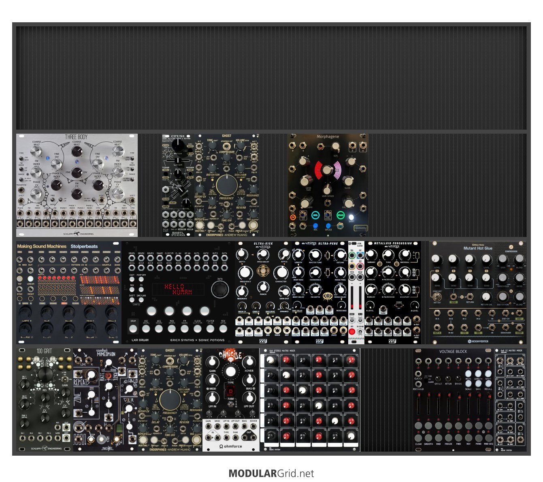Click the REV button on Voltage Block
543x482 pixels.
click(x=468, y=438)
